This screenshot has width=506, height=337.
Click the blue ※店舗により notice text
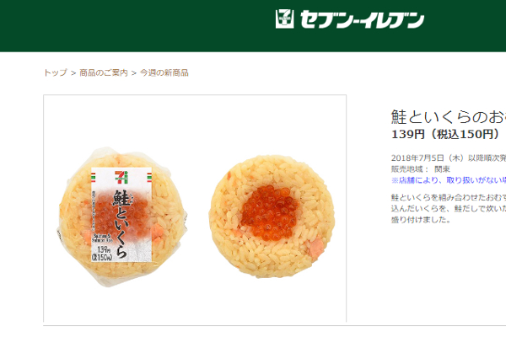(449, 180)
